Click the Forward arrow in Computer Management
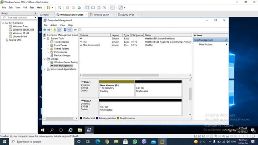 tap(49, 30)
